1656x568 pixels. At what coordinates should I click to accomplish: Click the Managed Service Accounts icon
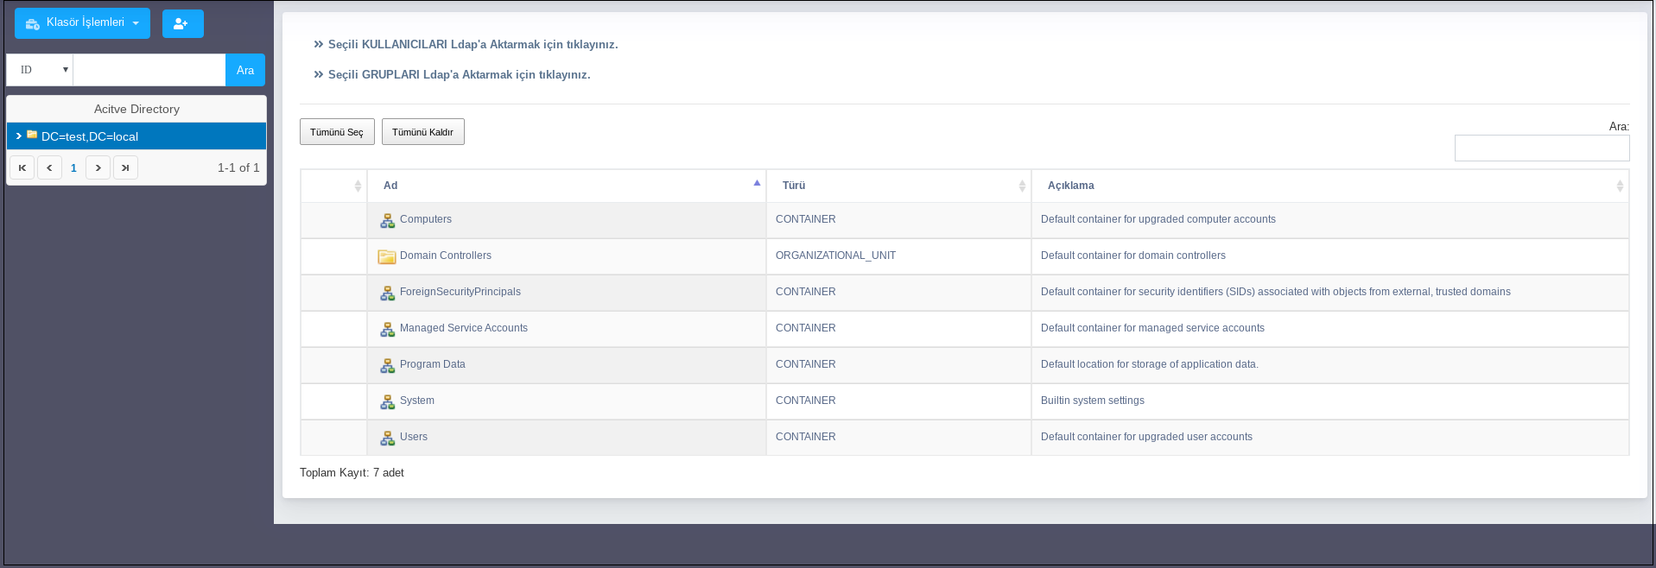click(387, 329)
